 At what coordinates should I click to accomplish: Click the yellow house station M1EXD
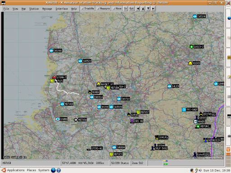(x=190, y=63)
